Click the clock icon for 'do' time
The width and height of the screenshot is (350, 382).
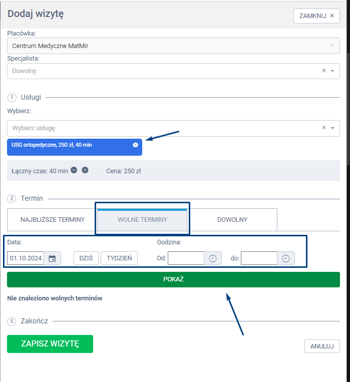click(286, 258)
